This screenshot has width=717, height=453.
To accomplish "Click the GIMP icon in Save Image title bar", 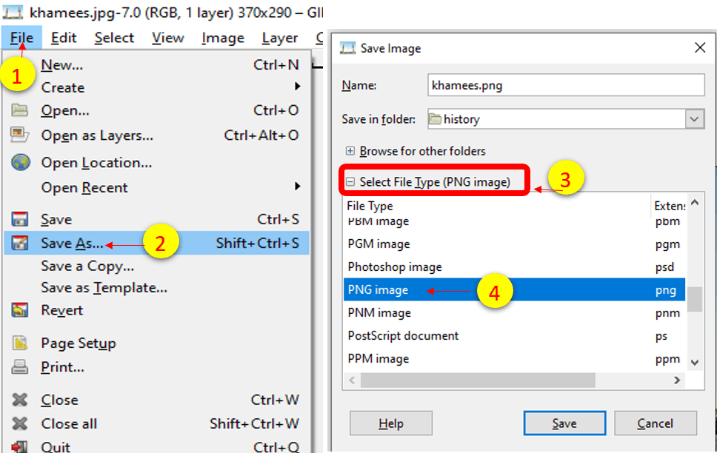I will coord(347,48).
